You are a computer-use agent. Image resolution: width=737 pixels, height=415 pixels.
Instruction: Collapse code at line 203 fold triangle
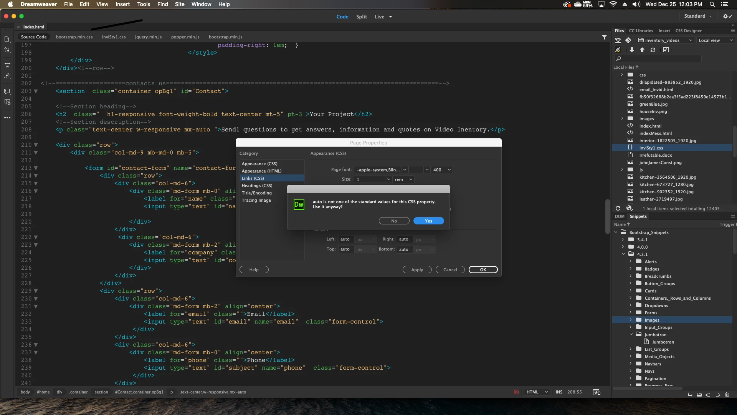36,91
